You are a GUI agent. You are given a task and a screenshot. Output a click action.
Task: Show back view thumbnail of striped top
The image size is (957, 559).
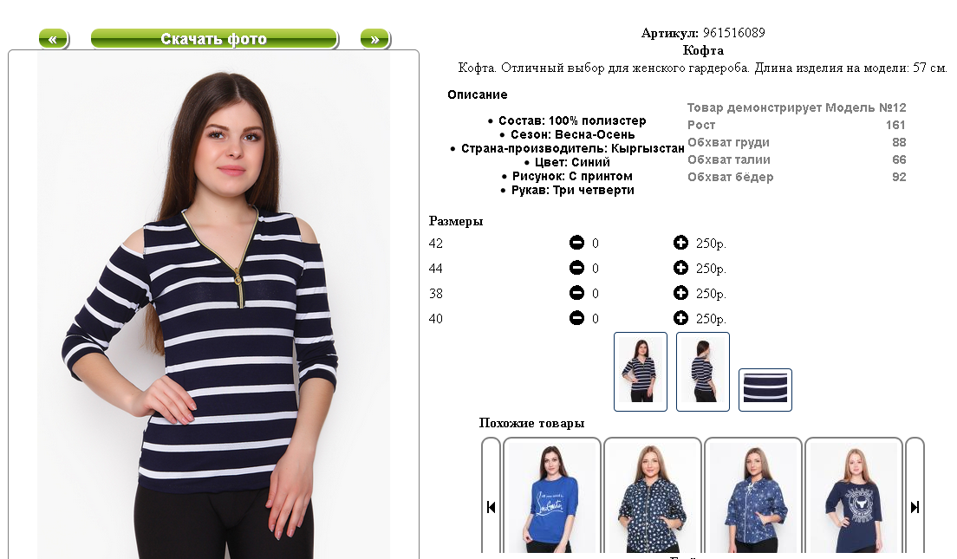coord(702,372)
